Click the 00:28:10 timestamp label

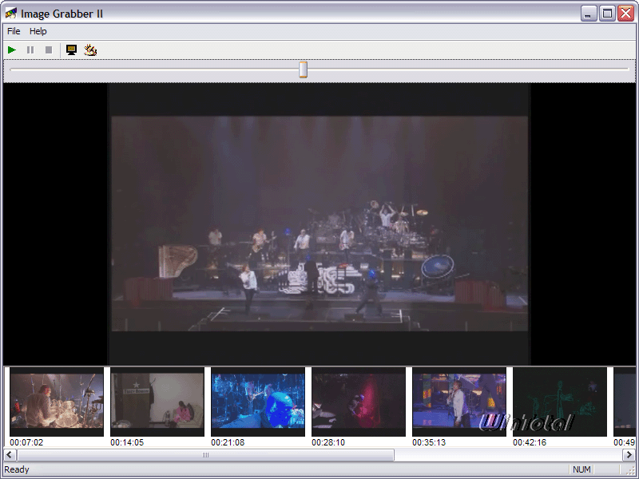tap(328, 442)
